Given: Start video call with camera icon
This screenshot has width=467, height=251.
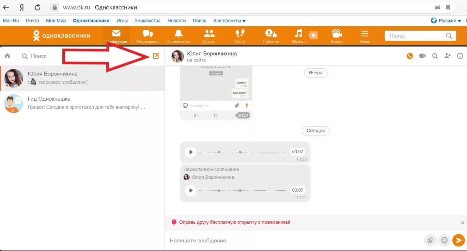Looking at the screenshot, I should coord(423,56).
